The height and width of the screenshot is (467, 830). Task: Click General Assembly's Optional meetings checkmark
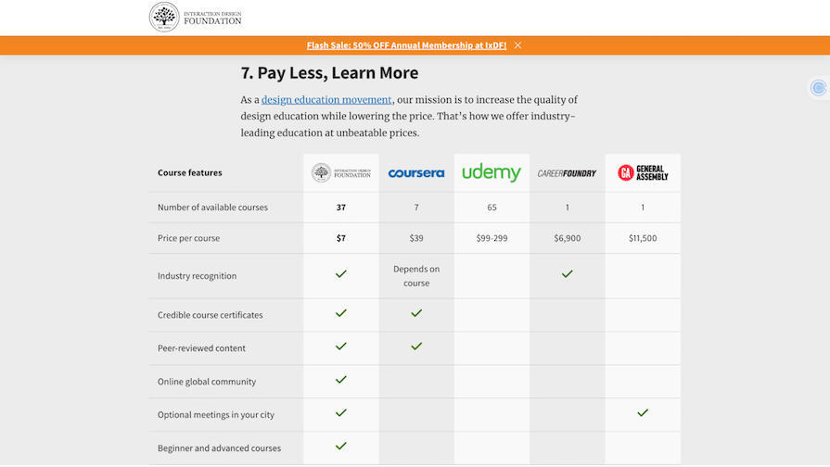tap(643, 413)
